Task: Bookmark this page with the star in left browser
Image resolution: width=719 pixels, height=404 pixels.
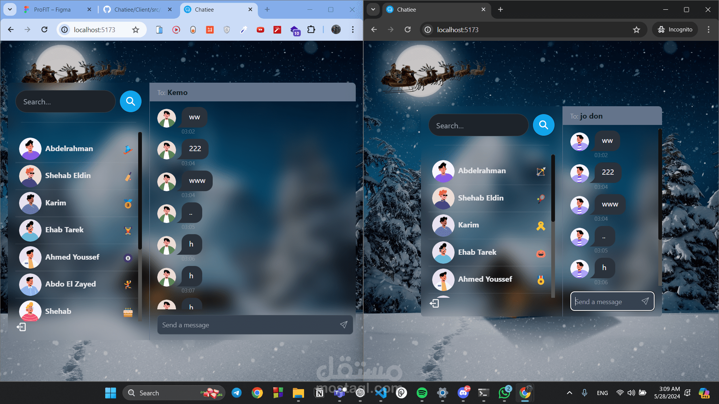Action: tap(136, 30)
